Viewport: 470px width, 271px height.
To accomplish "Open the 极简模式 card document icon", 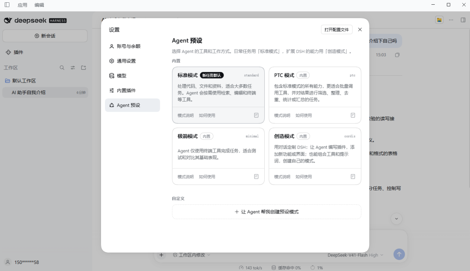I will [256, 177].
